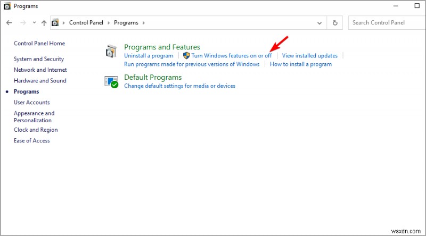Change default settings for media or devices
Image resolution: width=426 pixels, height=236 pixels.
[179, 86]
